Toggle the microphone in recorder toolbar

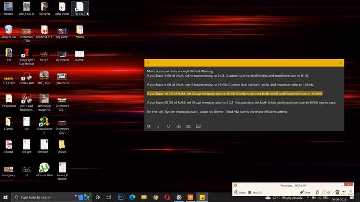pos(350,192)
